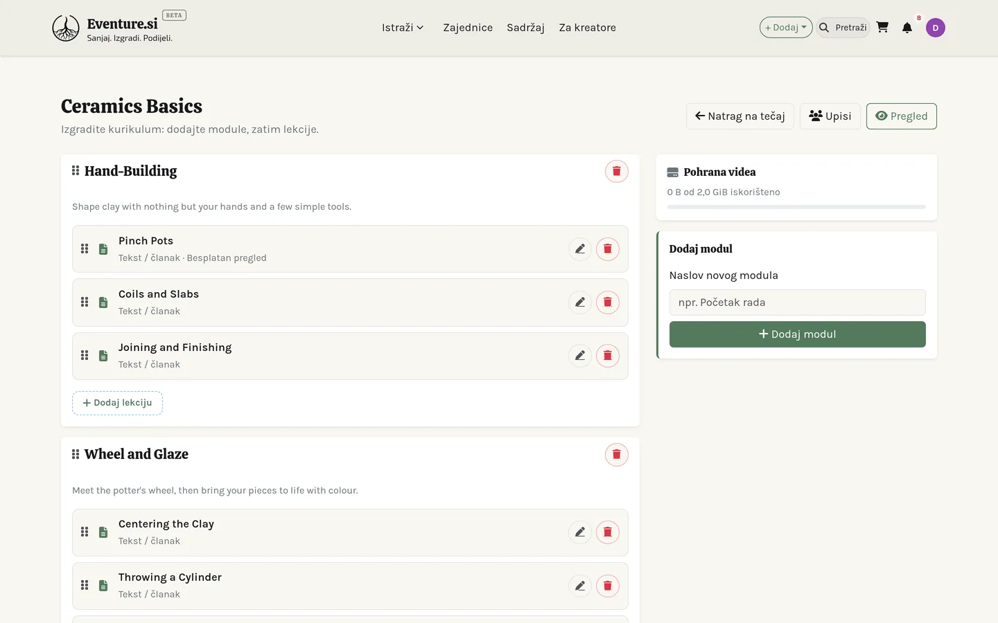Edit the Coils and Slabs lesson

pyautogui.click(x=579, y=303)
